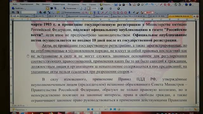Open the Справка menu

[92, 4]
